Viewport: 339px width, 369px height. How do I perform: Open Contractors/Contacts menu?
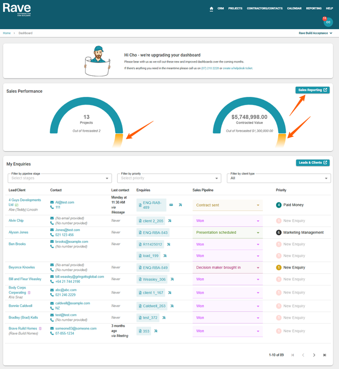[x=265, y=9]
